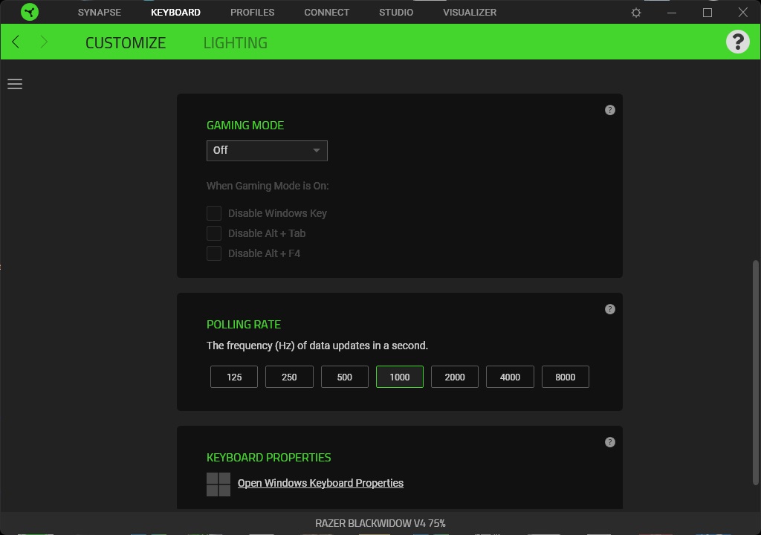
Task: Show help for the Gaming Mode section
Action: tap(609, 110)
